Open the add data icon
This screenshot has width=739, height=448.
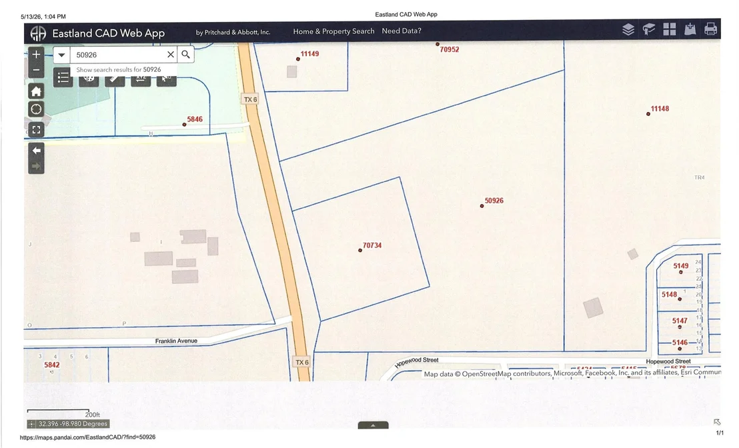click(690, 30)
